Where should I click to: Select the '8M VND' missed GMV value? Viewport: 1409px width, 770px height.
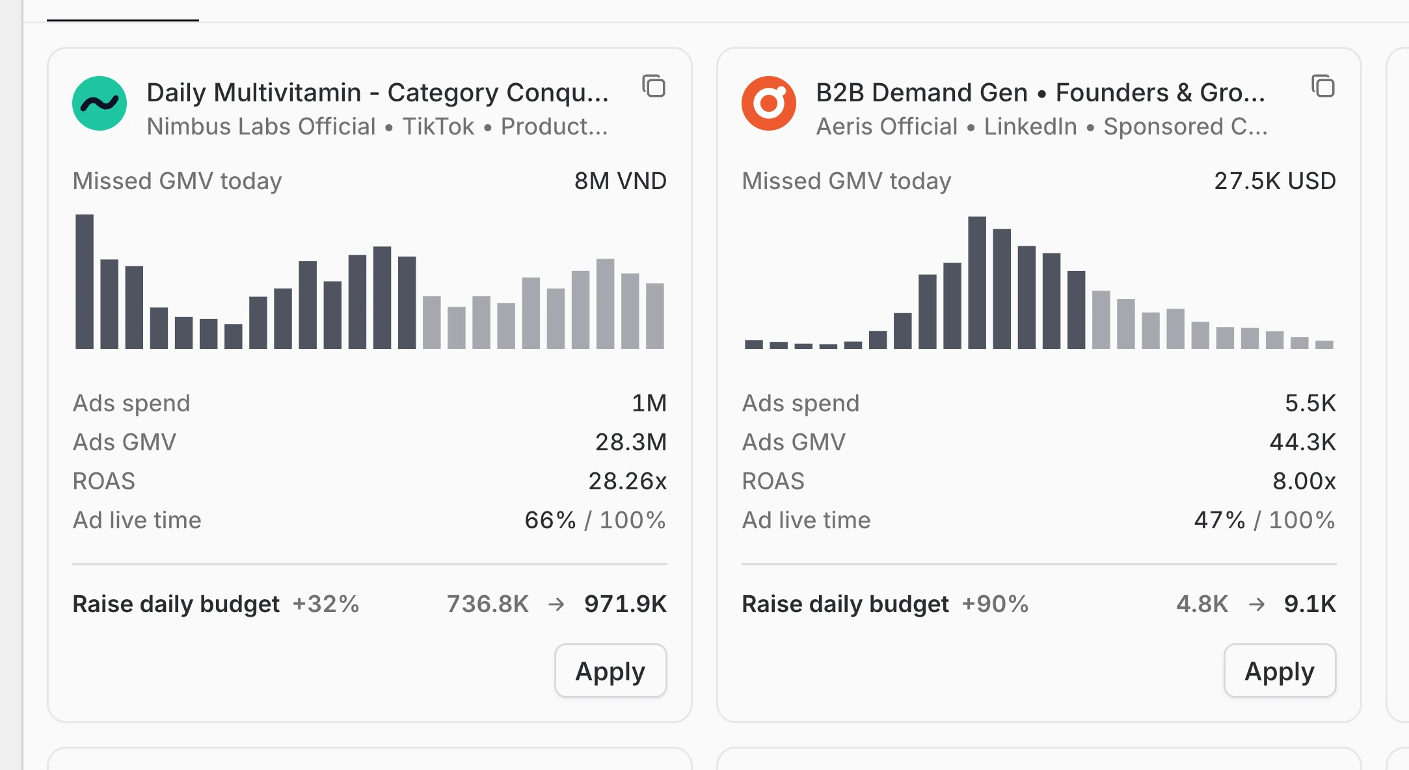pos(621,181)
